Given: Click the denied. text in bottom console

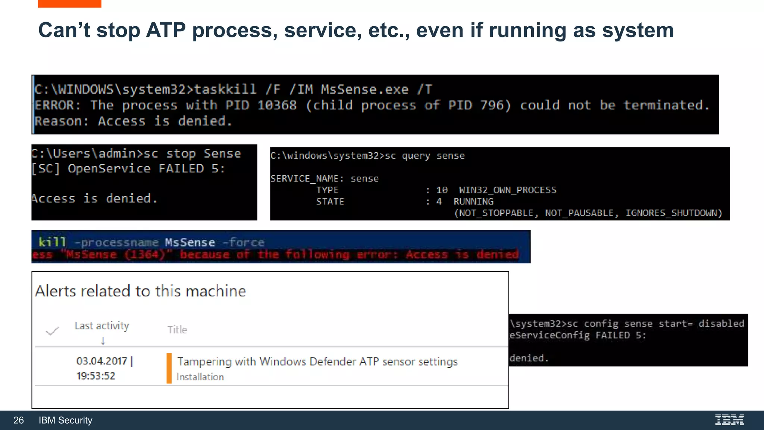Looking at the screenshot, I should coord(529,358).
